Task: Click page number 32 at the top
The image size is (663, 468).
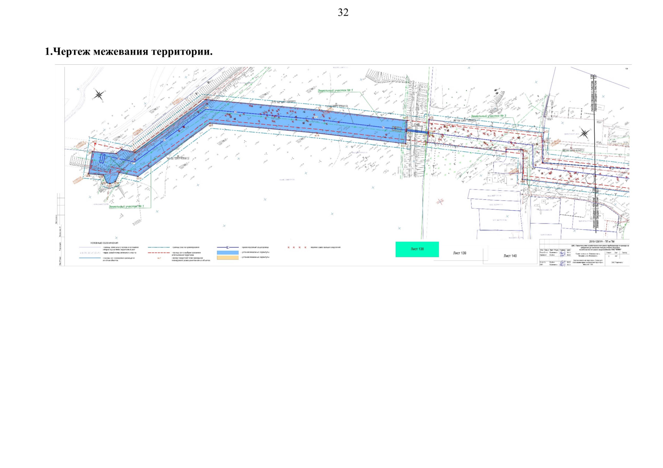Action: [x=343, y=12]
